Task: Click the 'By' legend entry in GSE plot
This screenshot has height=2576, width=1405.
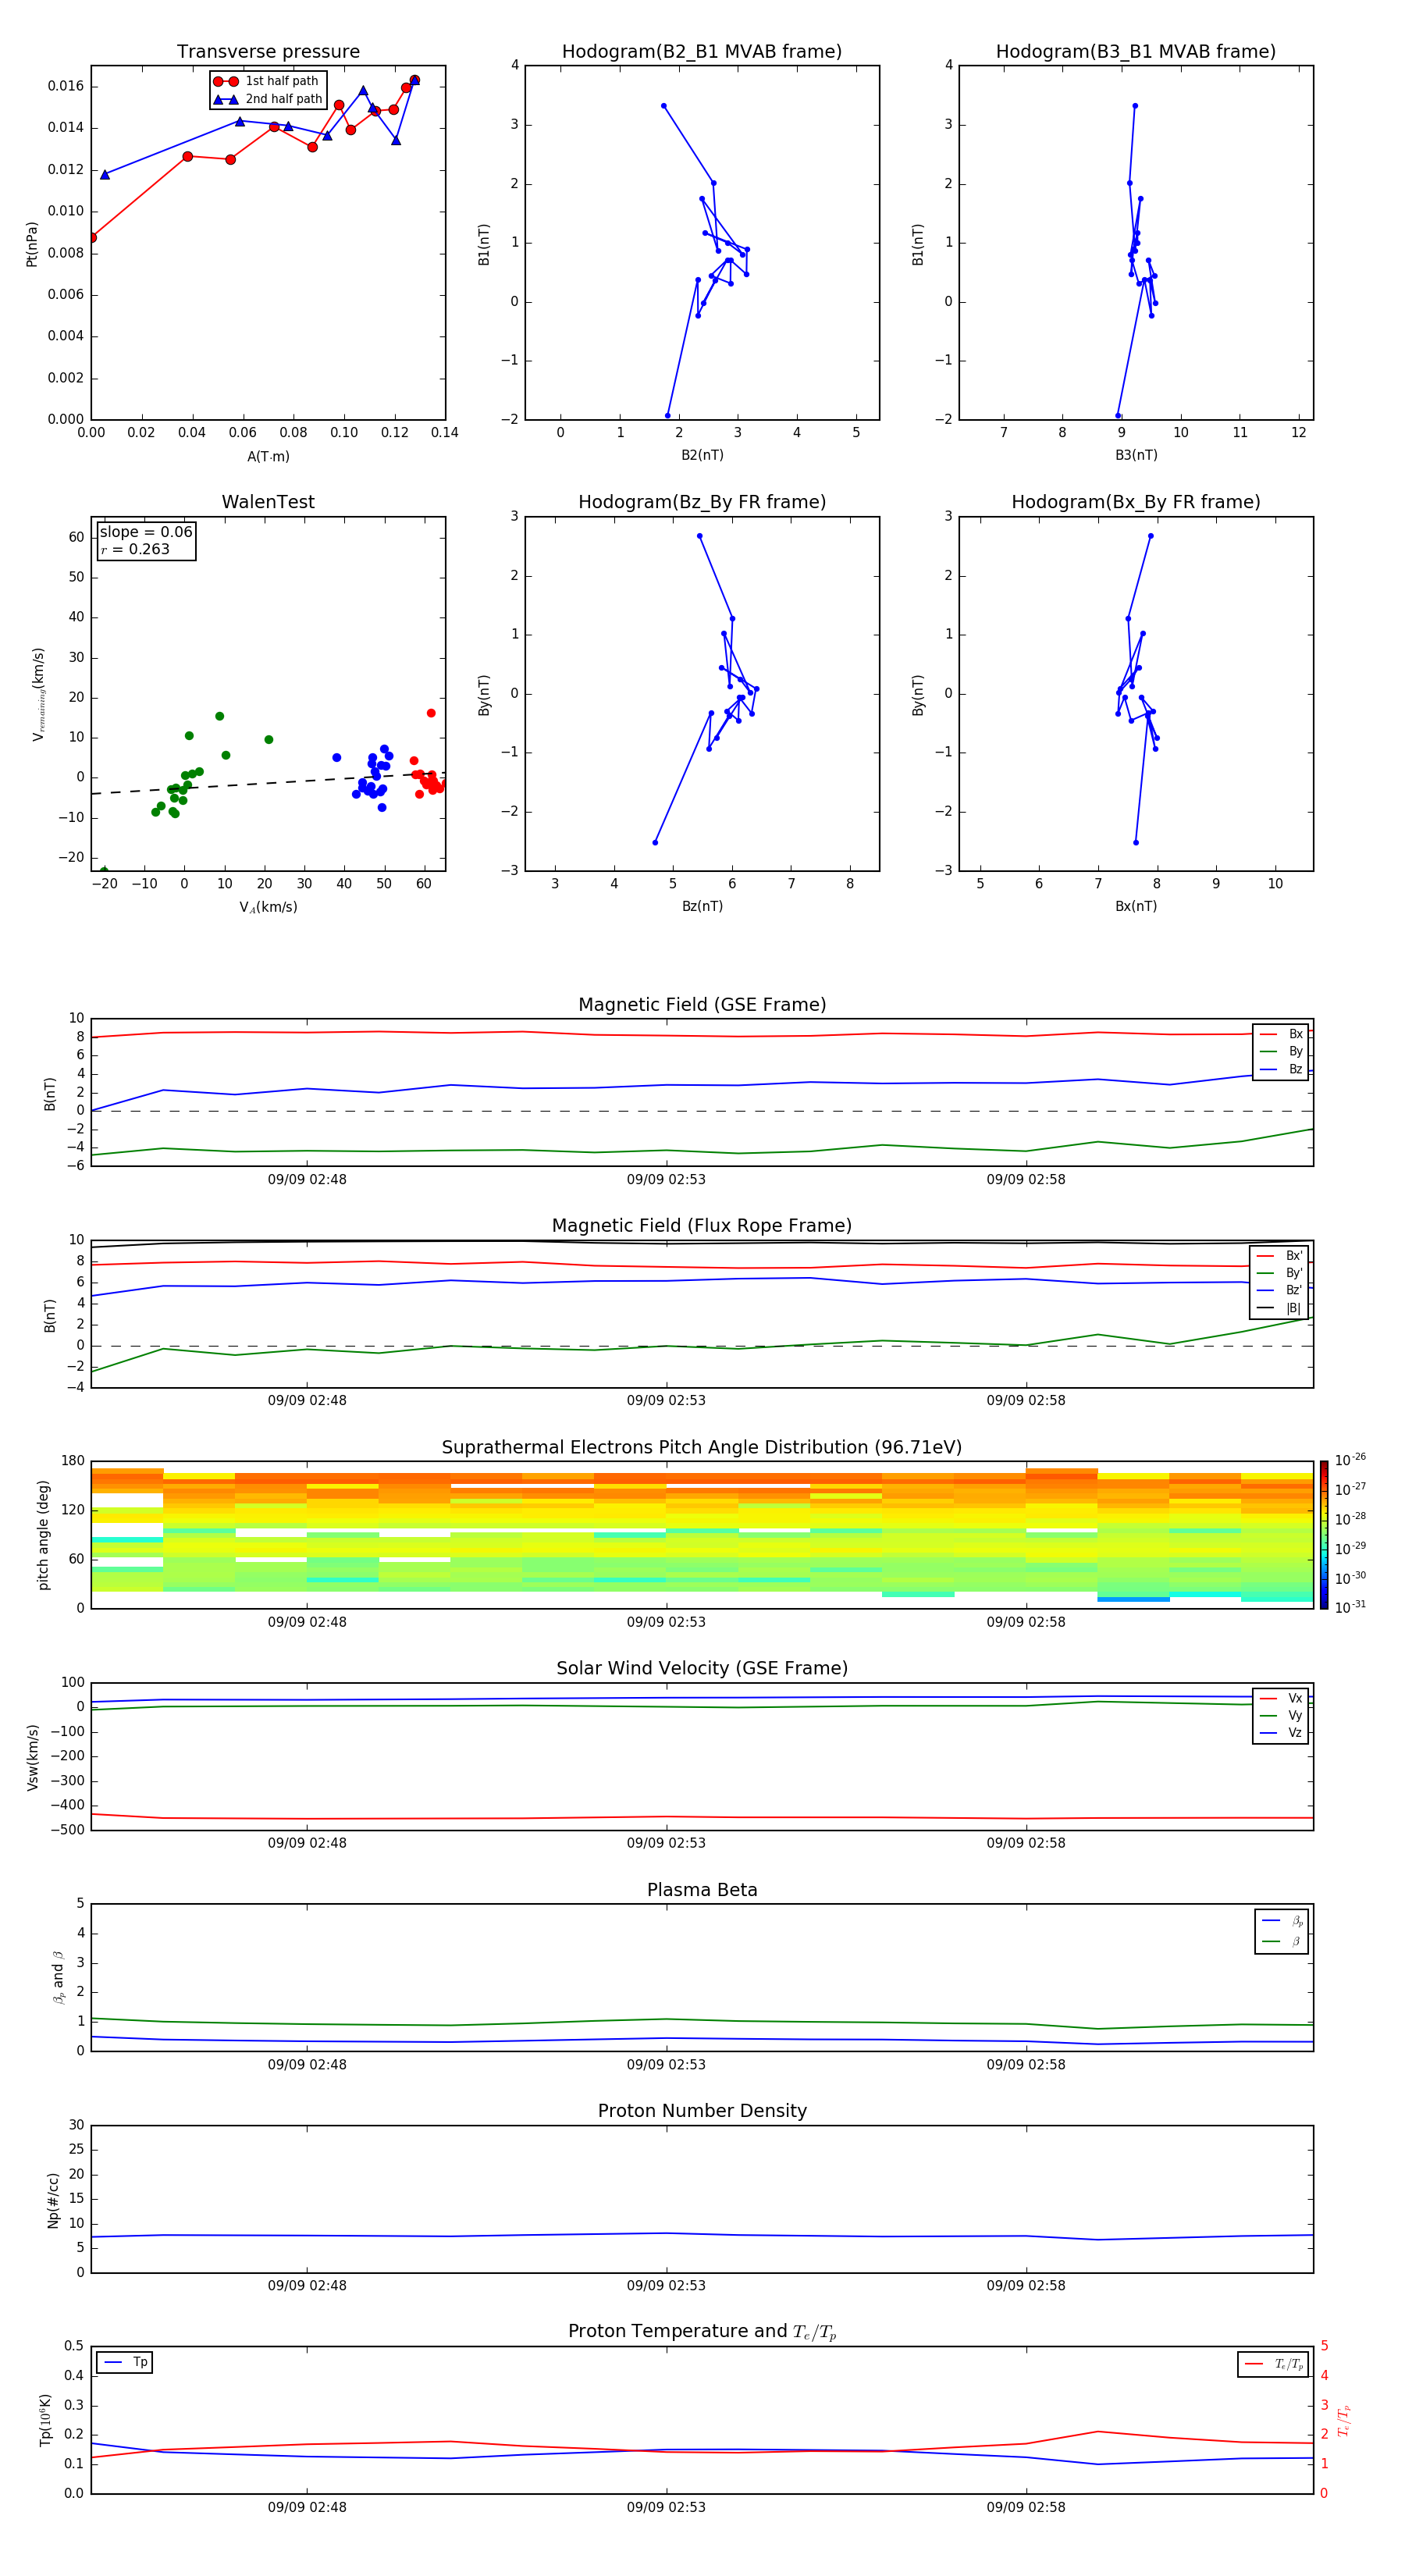Action: coord(1281,1052)
